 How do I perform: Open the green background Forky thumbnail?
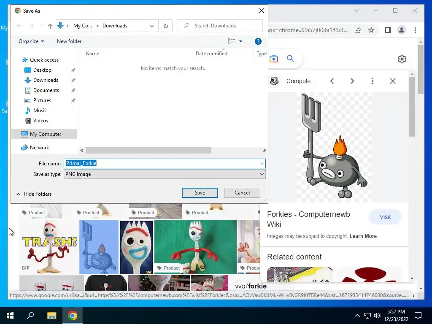195,247
